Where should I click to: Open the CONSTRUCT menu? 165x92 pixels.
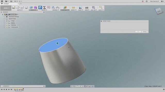(x=65, y=10)
